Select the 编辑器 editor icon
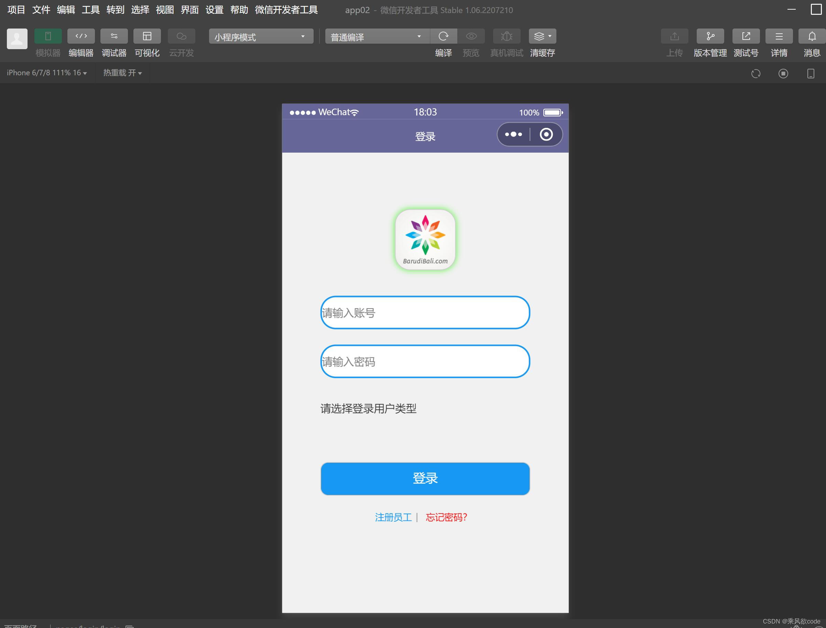This screenshot has height=628, width=826. 81,36
